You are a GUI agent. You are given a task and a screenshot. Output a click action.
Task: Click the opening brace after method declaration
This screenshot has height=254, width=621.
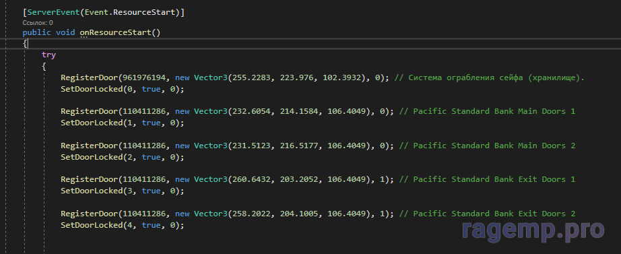coord(25,44)
